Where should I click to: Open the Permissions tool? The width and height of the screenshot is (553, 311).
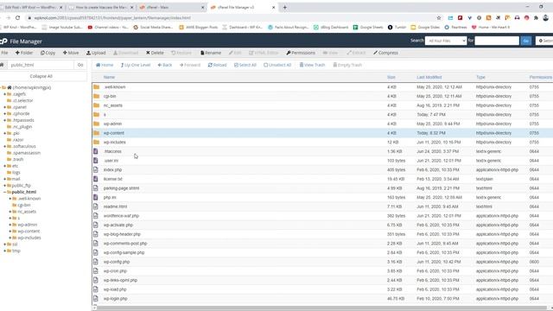[301, 53]
